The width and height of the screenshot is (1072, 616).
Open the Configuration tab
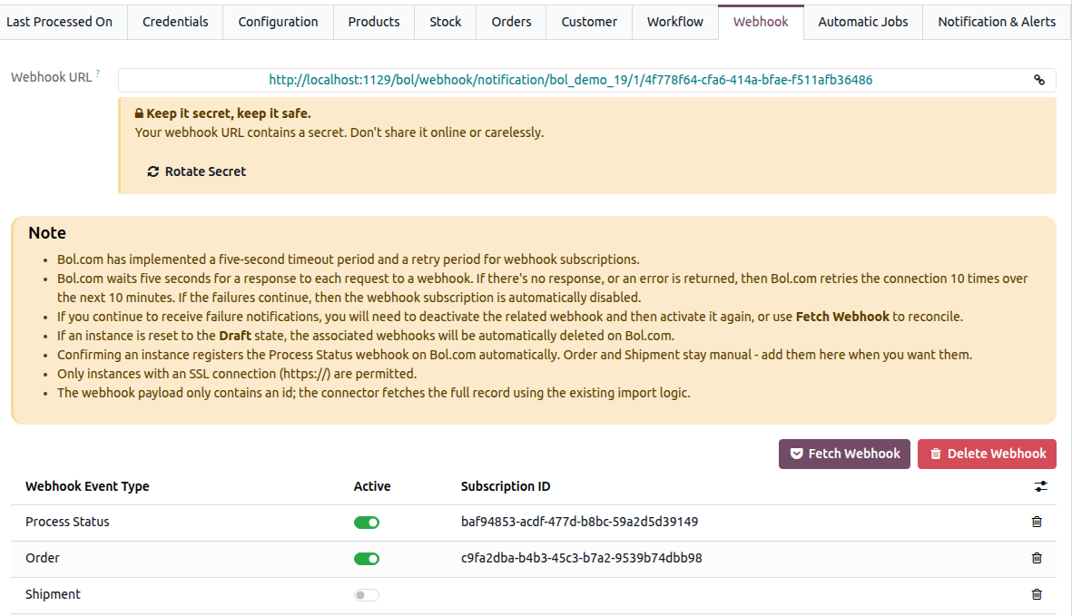[279, 22]
